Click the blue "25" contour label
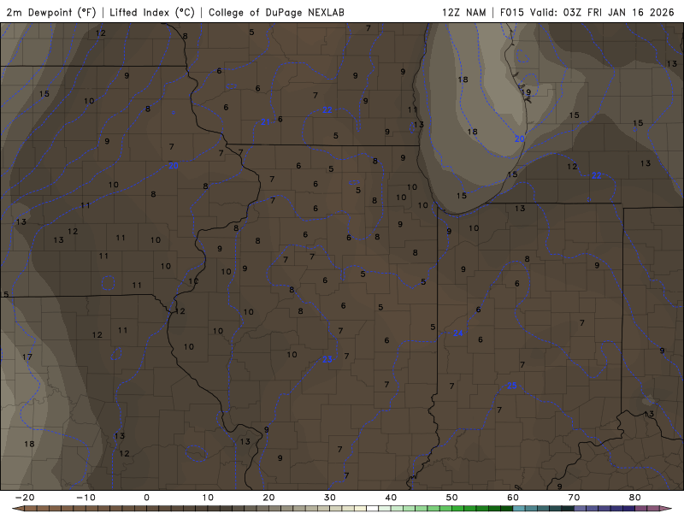Screen dimensions: 684x513 (x=511, y=386)
